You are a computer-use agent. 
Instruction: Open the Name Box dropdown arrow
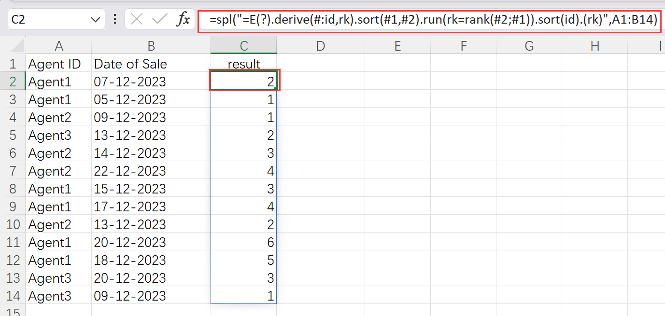pyautogui.click(x=95, y=20)
